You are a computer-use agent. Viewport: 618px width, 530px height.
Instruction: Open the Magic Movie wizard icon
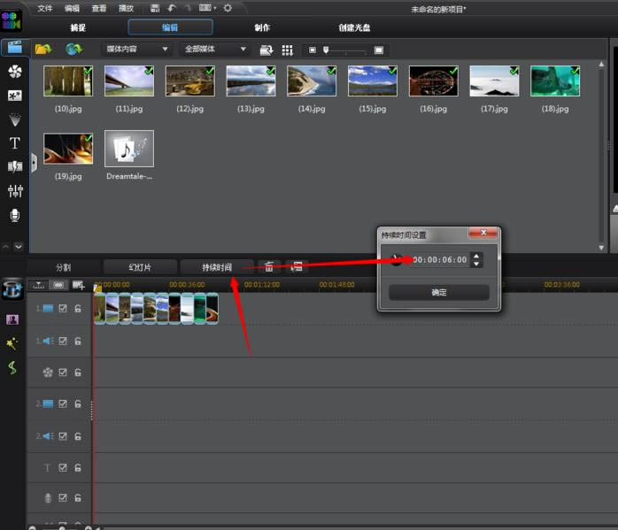(x=12, y=289)
